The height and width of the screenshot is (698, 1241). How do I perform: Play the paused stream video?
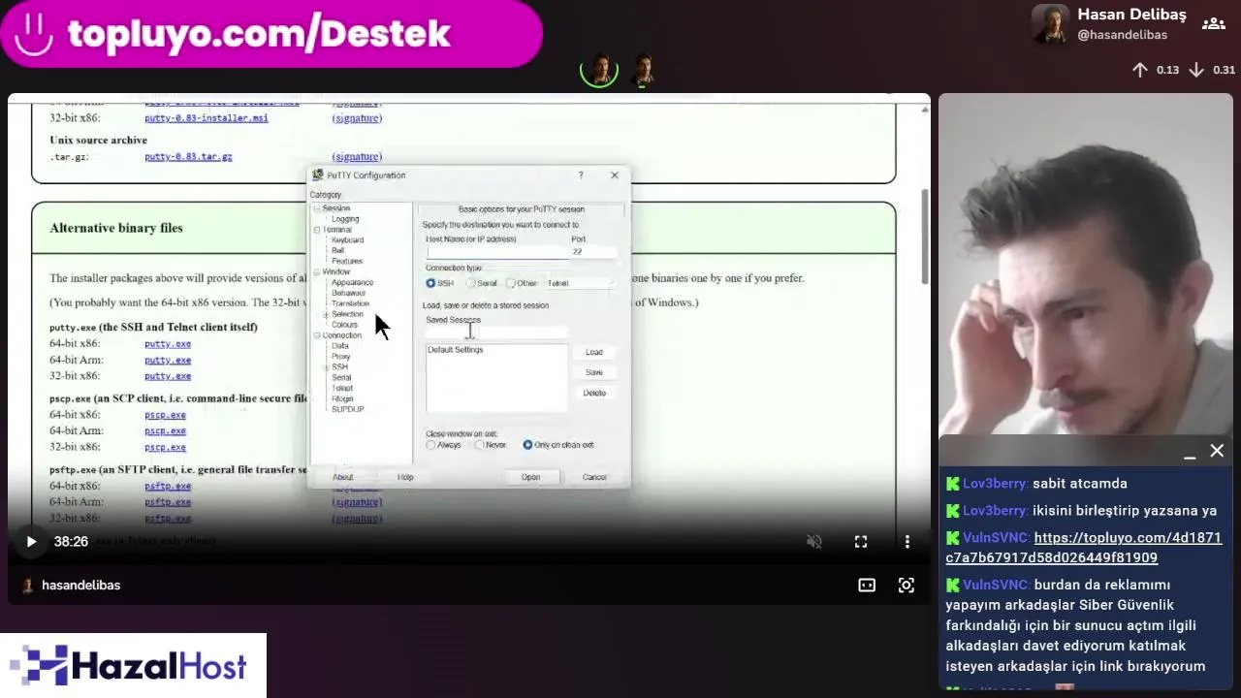[31, 542]
